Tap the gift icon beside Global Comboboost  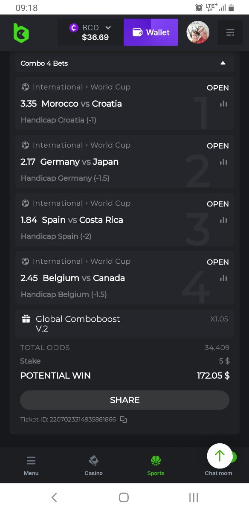point(26,319)
